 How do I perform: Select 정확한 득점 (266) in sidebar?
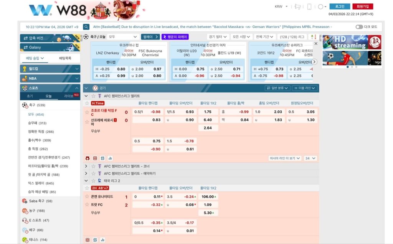point(41,132)
